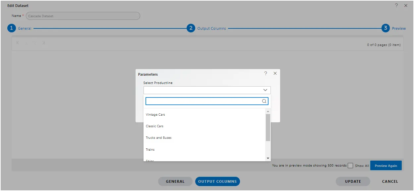Open Edit Dataset help question mark
414x191 pixels.
pyautogui.click(x=396, y=5)
